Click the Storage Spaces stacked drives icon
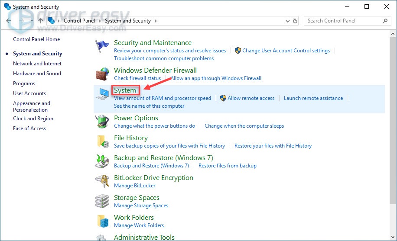This screenshot has height=241, width=397. (102, 201)
